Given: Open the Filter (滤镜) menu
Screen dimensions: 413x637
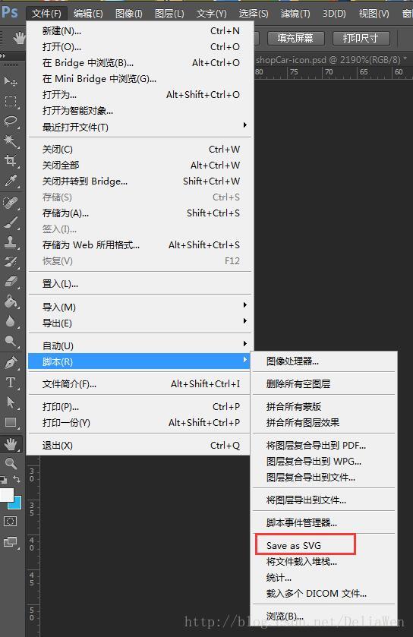Looking at the screenshot, I should 295,14.
